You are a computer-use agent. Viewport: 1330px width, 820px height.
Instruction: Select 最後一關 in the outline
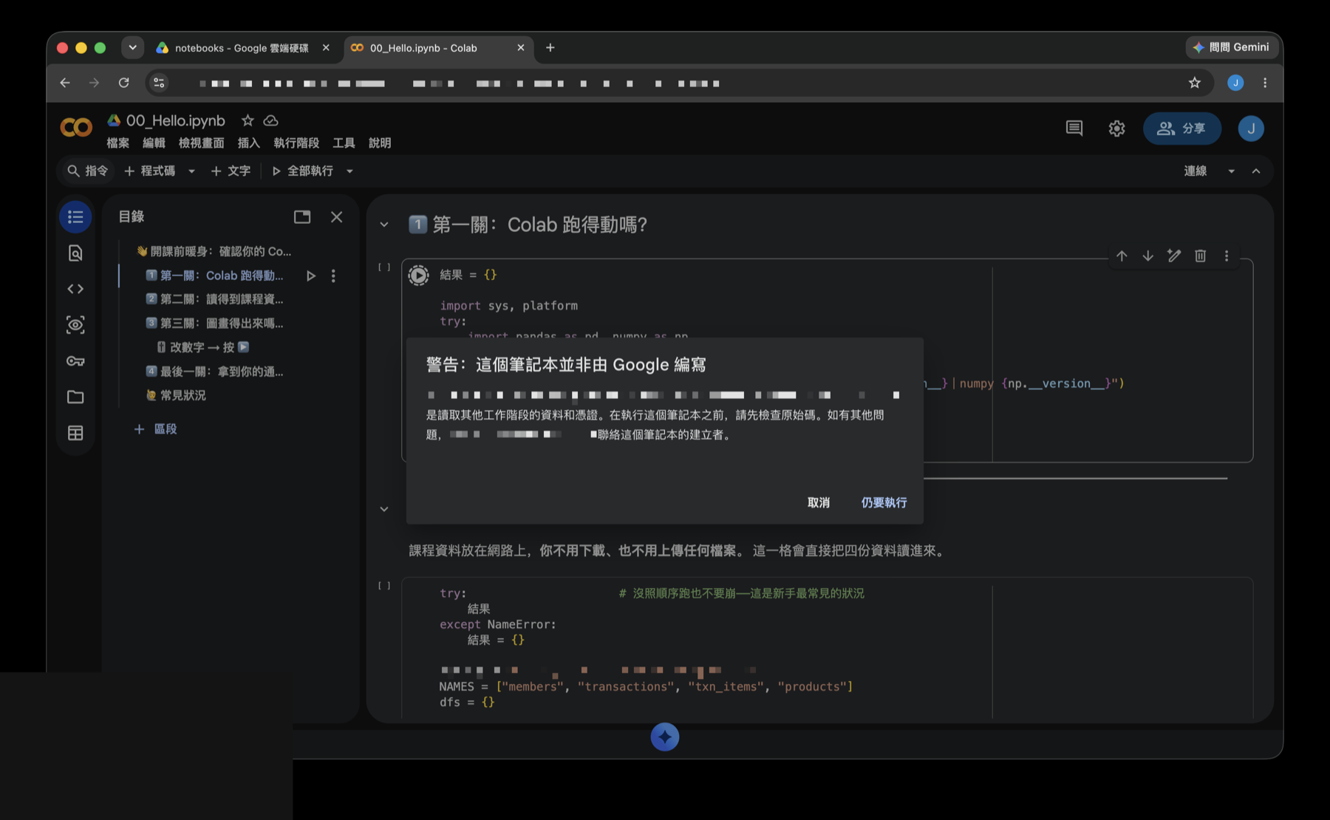pyautogui.click(x=214, y=372)
